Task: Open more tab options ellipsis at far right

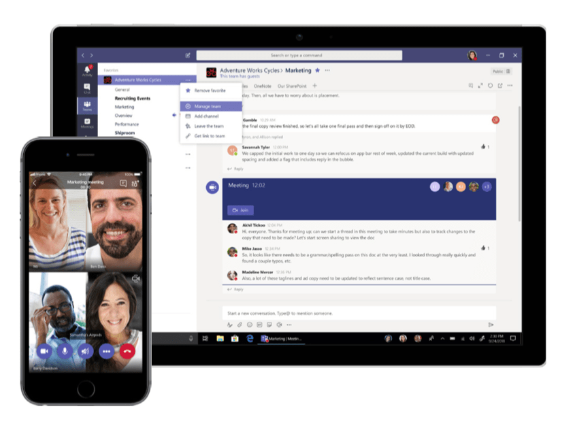Action: pos(510,86)
